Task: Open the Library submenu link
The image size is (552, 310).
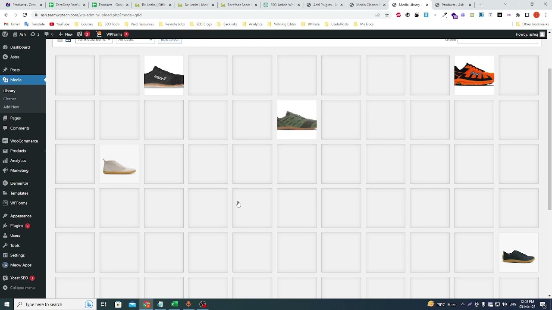Action: (x=9, y=91)
